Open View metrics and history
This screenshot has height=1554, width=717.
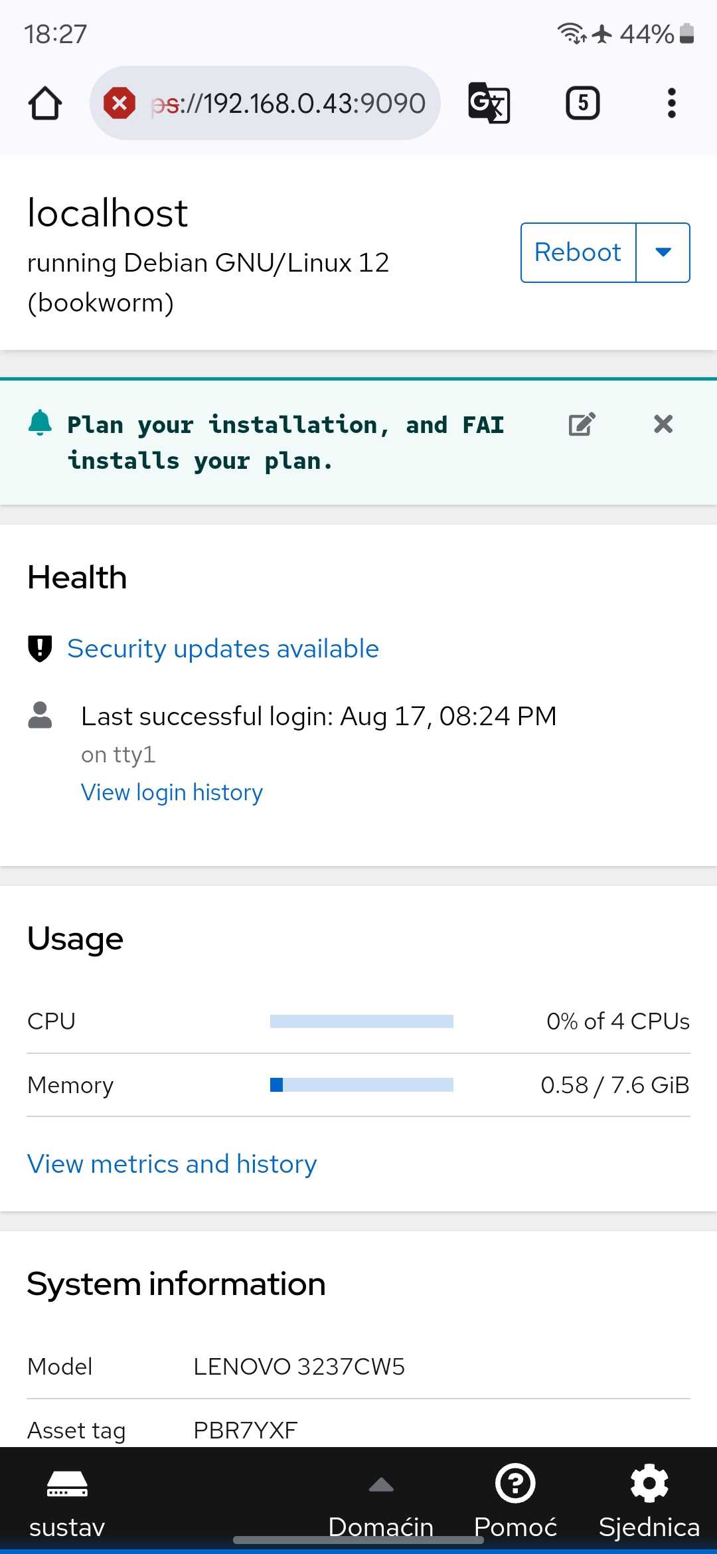click(x=172, y=1164)
